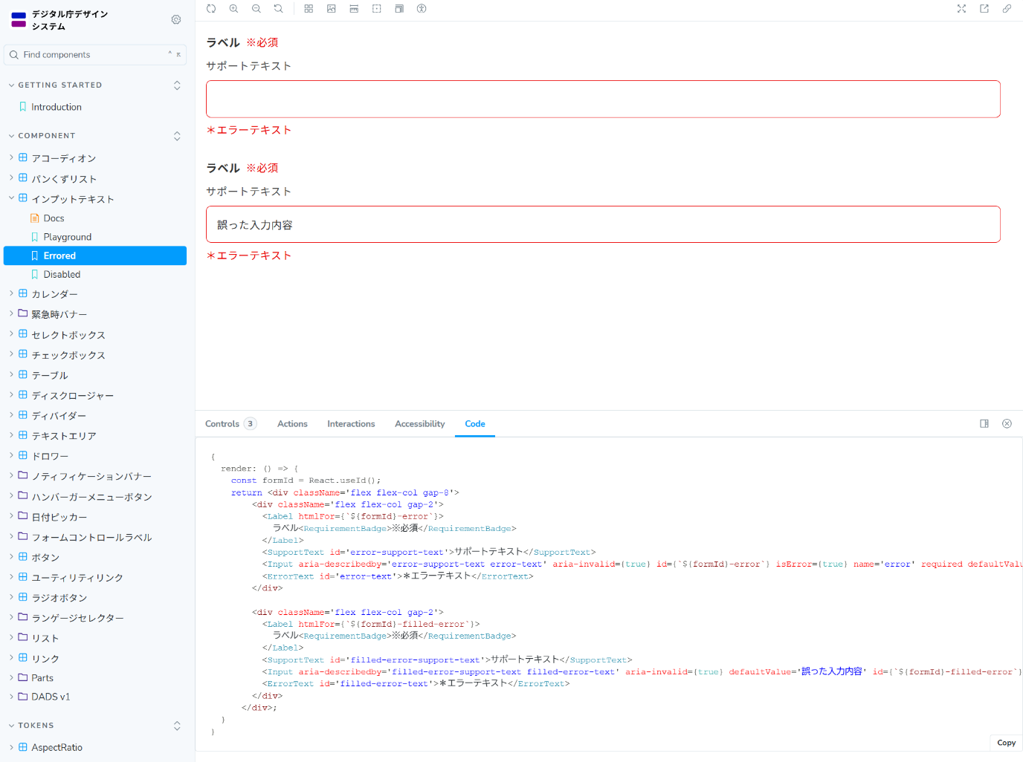The image size is (1023, 762).
Task: Open the story in a new tab
Action: (984, 9)
